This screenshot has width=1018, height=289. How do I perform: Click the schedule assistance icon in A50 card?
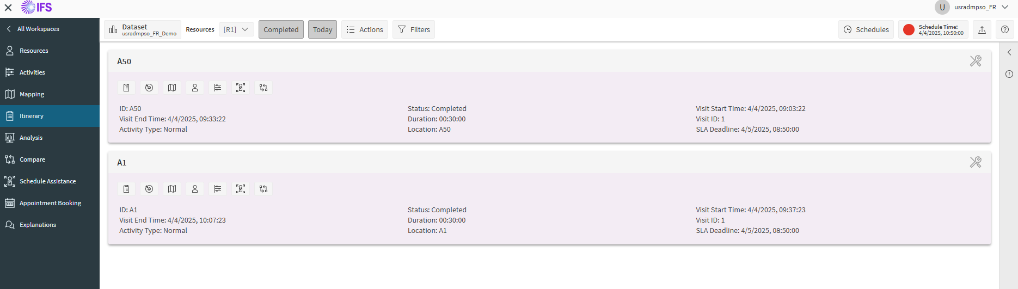point(241,88)
